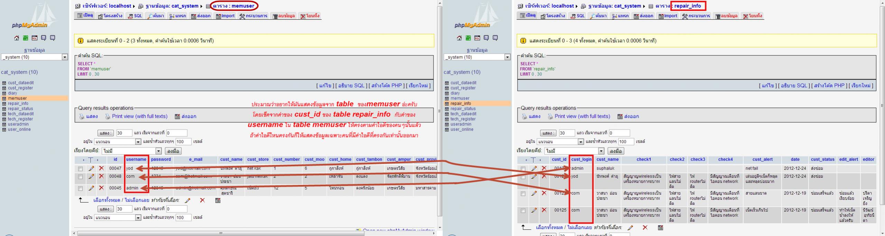Select checkbox of repair_info row 00125
Screen dimensions: 885x236
(523, 211)
